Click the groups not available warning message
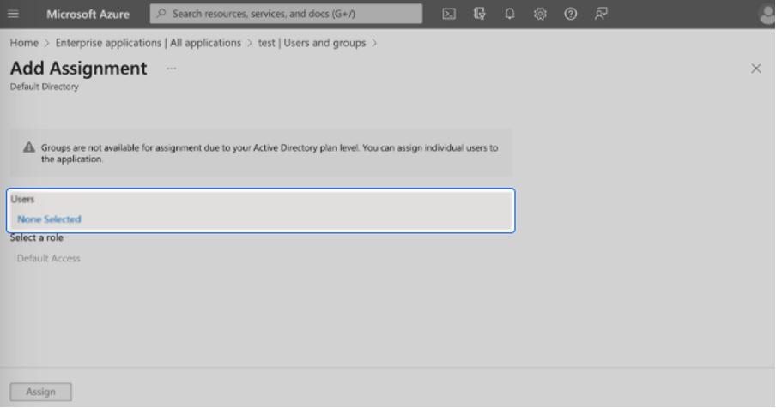This screenshot has height=408, width=776. 269,153
